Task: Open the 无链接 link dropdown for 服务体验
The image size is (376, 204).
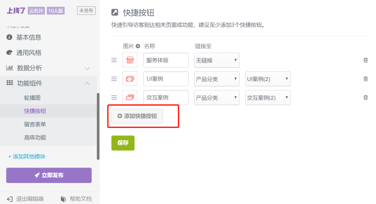Action: [217, 60]
